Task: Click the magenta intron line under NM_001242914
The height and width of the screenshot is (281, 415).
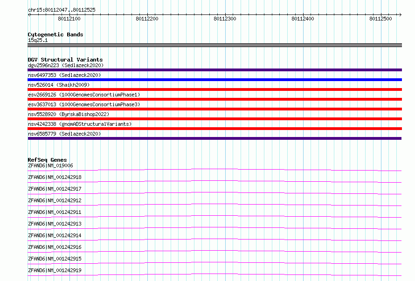Action: (x=214, y=239)
